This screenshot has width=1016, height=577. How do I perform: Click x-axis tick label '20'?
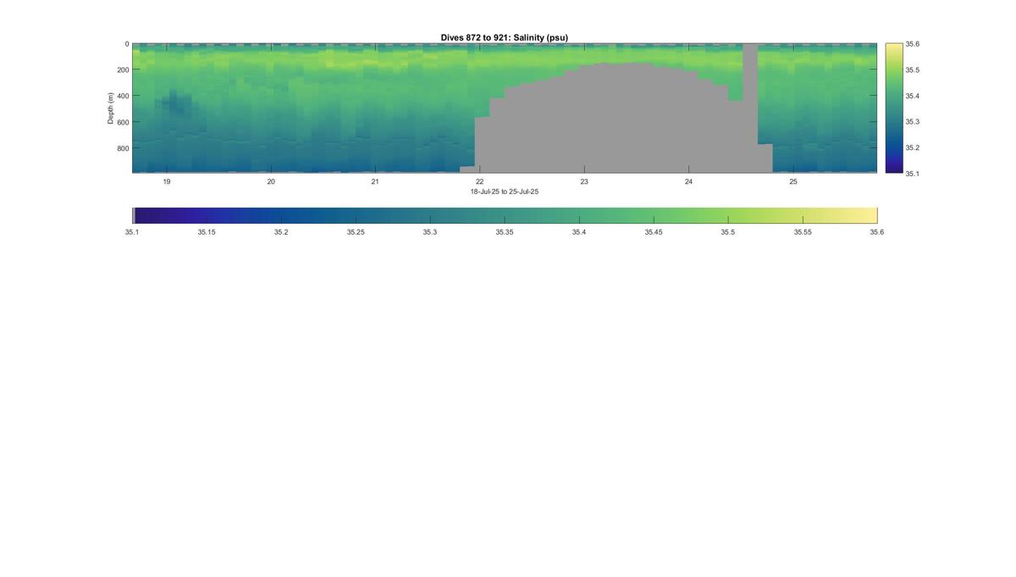(271, 181)
